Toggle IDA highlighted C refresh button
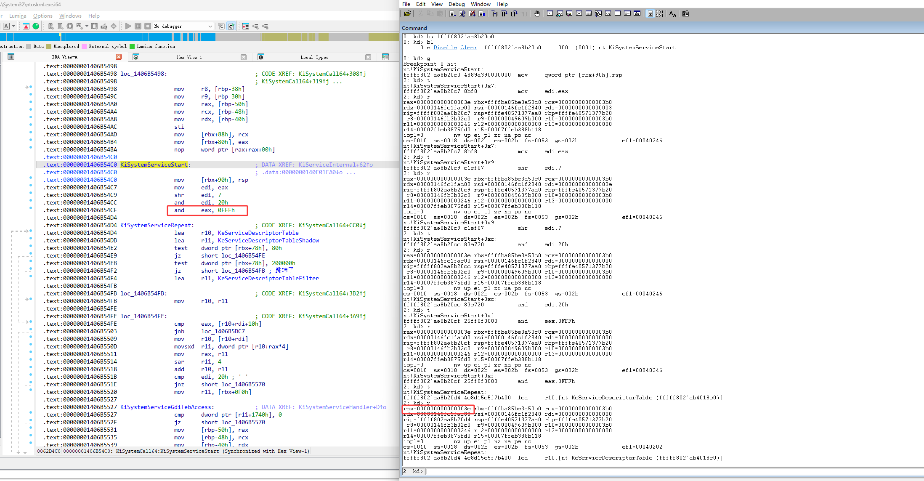This screenshot has width=924, height=481. click(x=231, y=26)
